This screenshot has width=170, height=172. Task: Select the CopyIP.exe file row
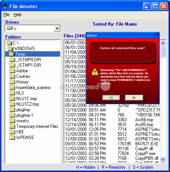[112, 153]
